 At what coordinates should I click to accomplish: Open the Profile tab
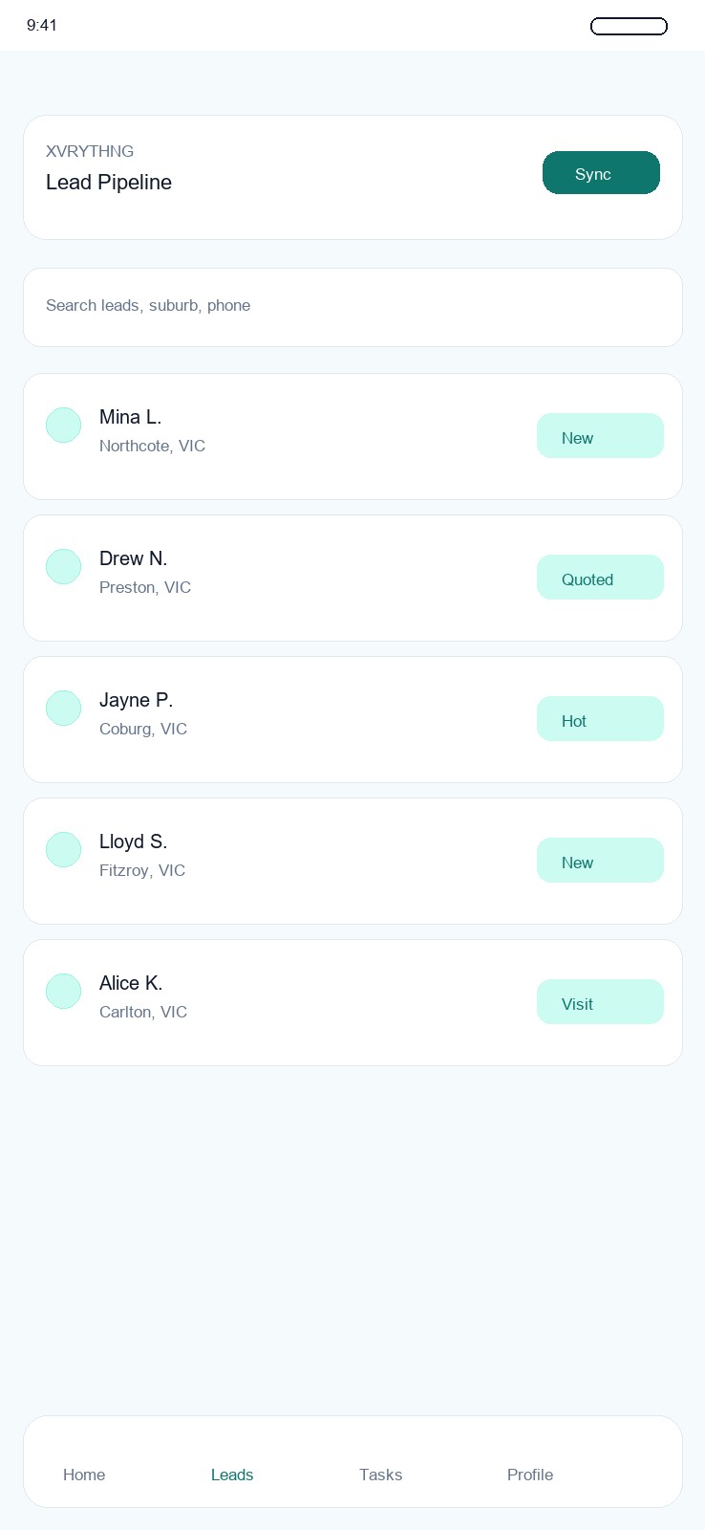tap(529, 1475)
